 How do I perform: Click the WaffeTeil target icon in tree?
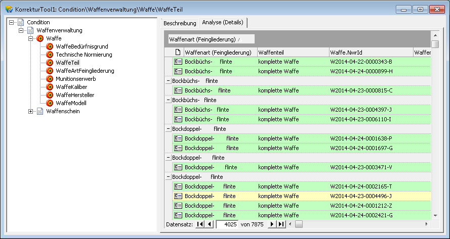tap(50, 63)
